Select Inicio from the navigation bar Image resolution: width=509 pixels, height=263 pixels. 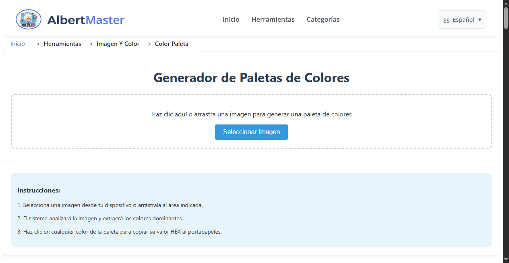tap(231, 19)
